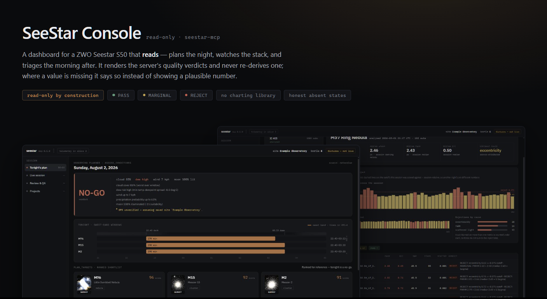Click the sweet-band windows panel scrollbar
The height and width of the screenshot is (299, 547).
[347, 244]
